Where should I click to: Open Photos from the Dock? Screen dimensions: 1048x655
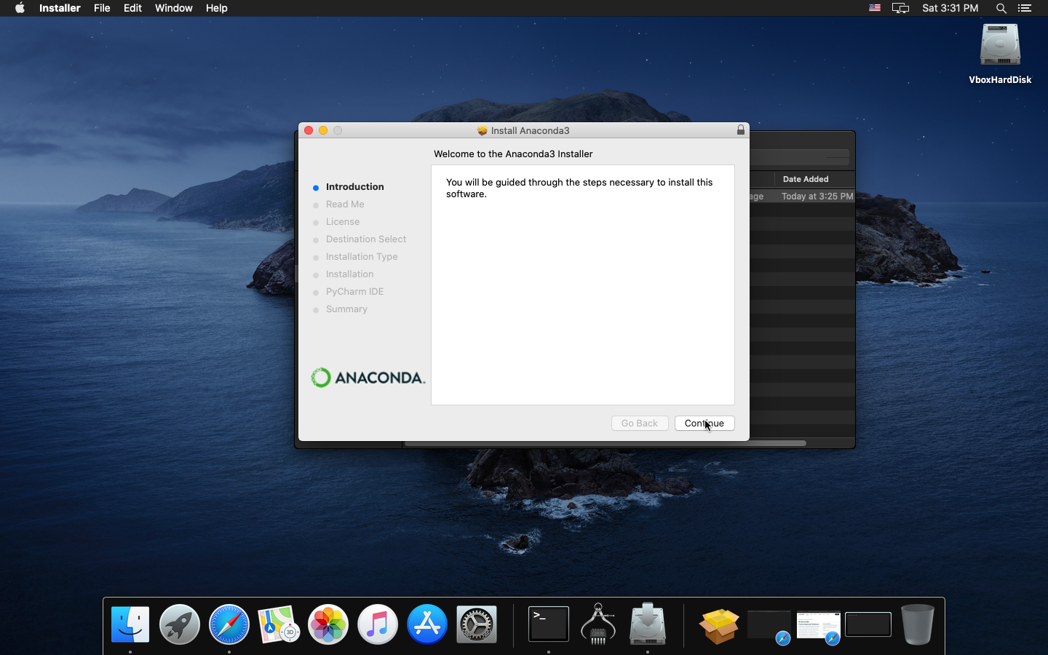(328, 624)
